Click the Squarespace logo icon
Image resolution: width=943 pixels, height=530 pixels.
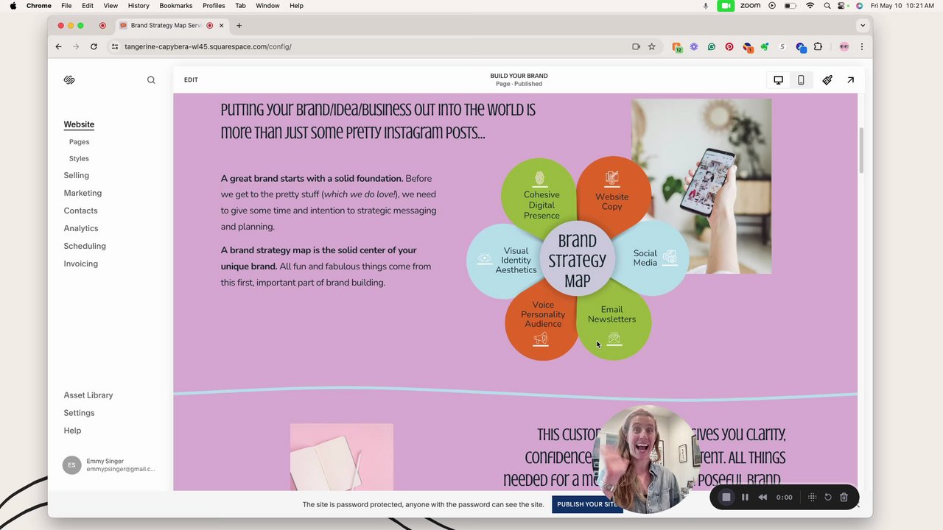click(x=69, y=79)
